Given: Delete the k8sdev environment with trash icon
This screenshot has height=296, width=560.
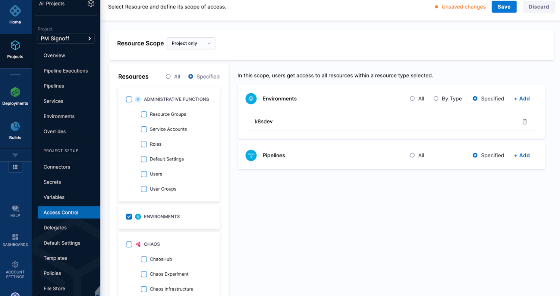Looking at the screenshot, I should (x=524, y=121).
